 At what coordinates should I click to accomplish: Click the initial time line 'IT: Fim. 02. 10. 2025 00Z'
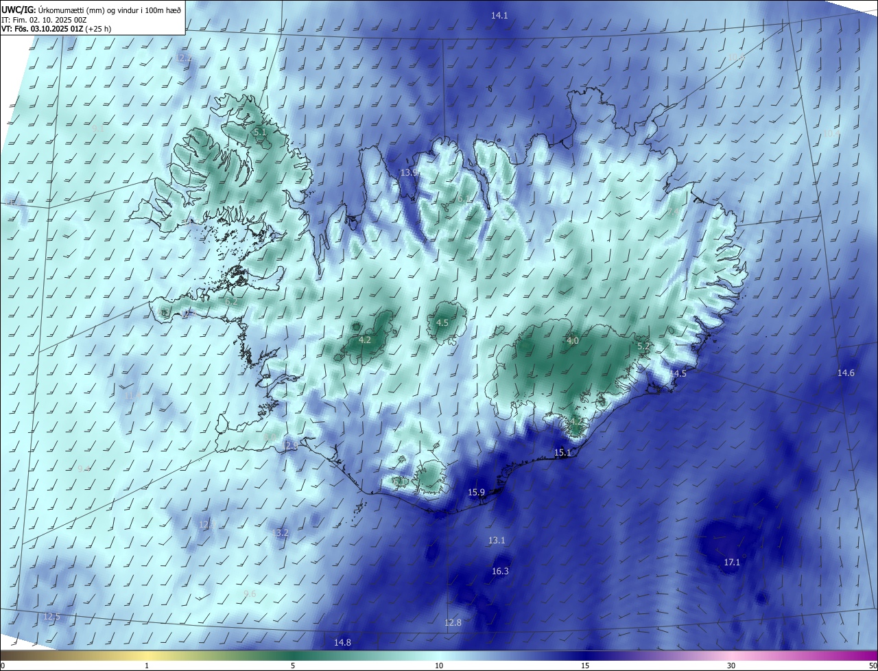44,20
